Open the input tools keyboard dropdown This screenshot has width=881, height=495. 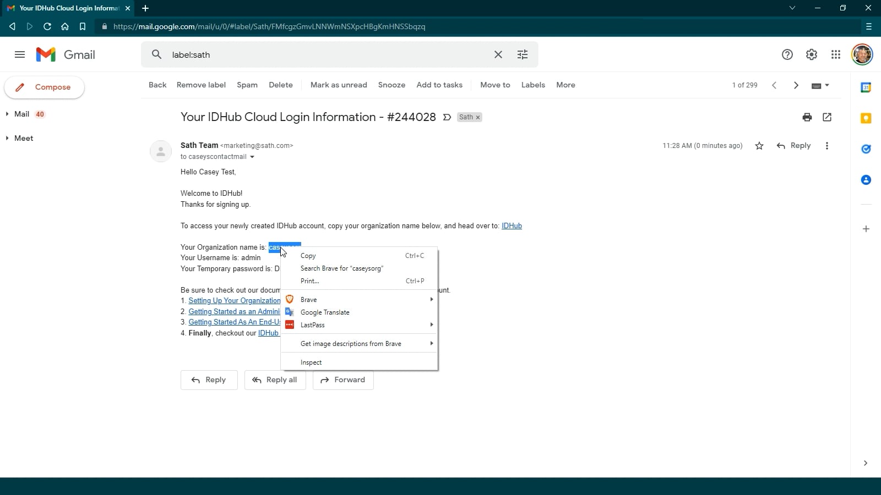[x=820, y=85]
